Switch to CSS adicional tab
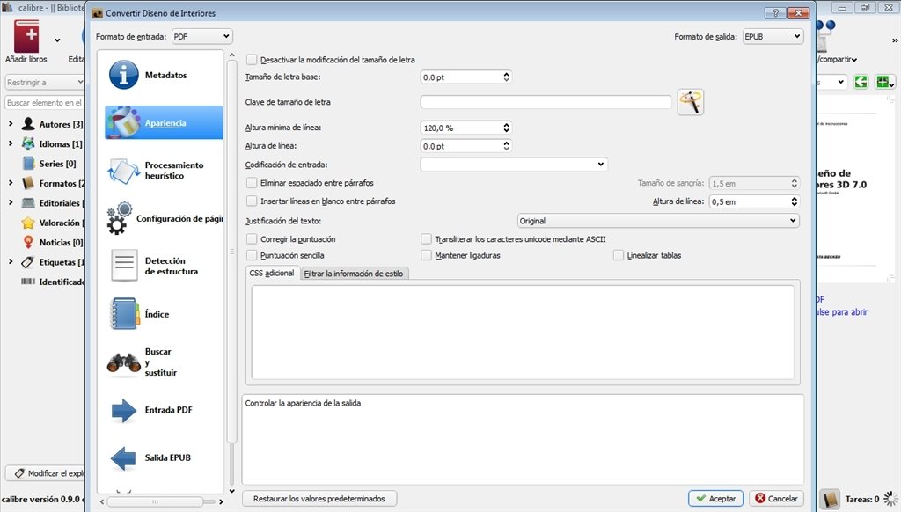This screenshot has height=512, width=901. pyautogui.click(x=272, y=273)
